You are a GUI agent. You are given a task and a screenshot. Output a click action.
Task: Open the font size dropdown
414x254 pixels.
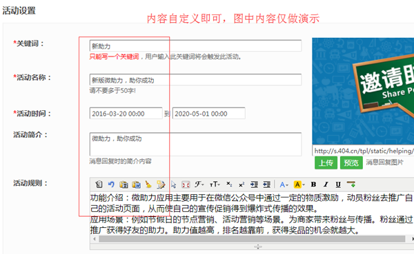215,184
